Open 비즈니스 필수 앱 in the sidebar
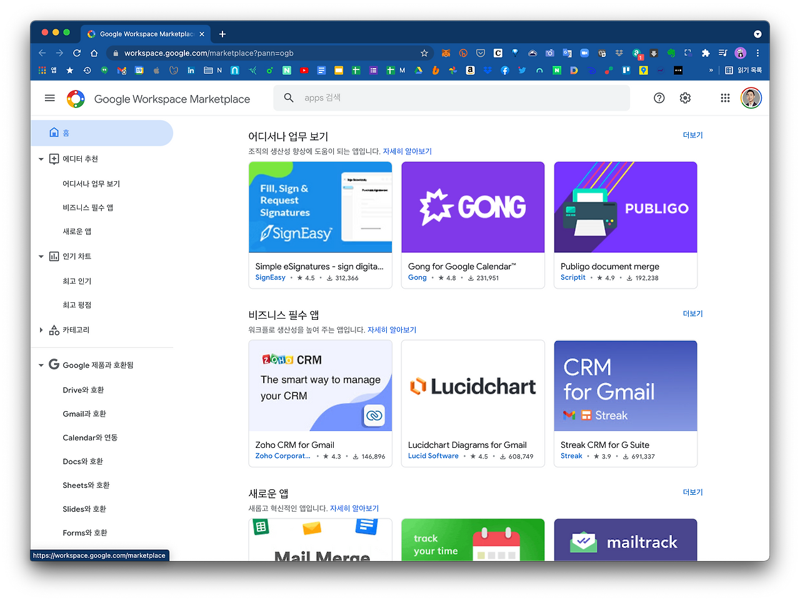 click(88, 207)
